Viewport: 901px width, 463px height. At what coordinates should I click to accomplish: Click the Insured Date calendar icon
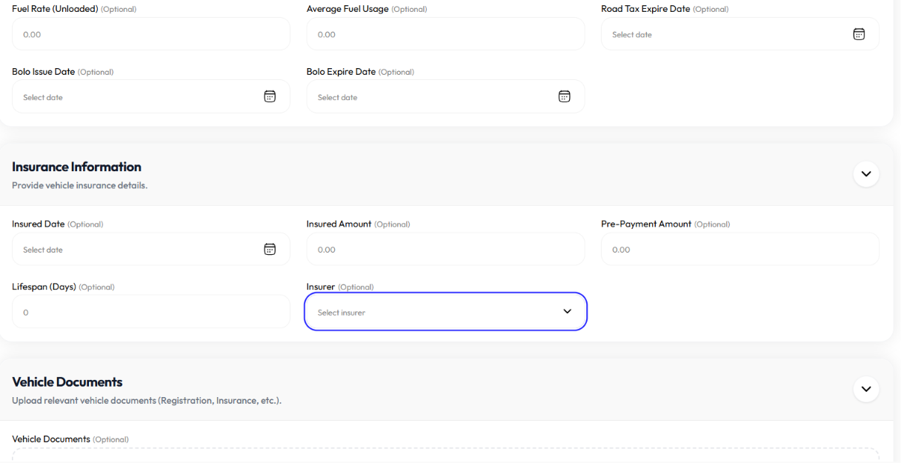coord(270,249)
